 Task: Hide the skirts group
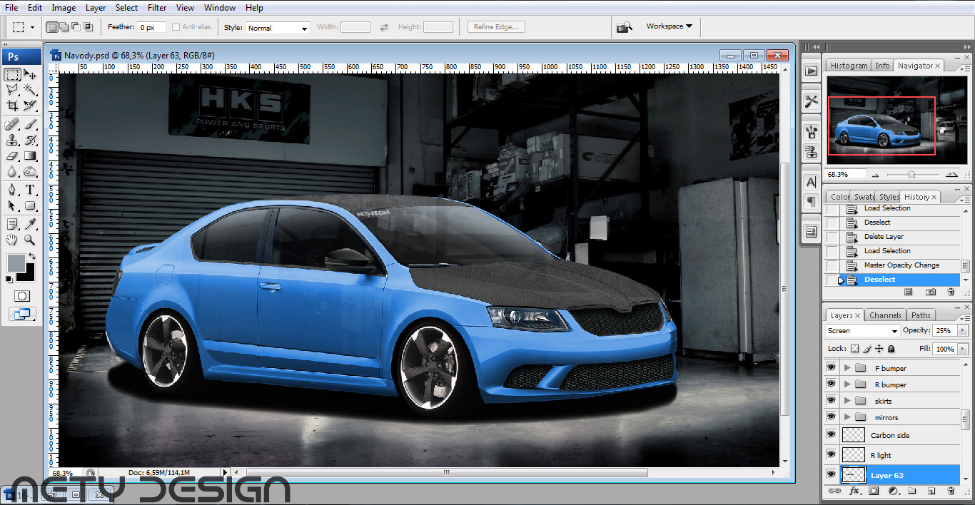(x=831, y=401)
